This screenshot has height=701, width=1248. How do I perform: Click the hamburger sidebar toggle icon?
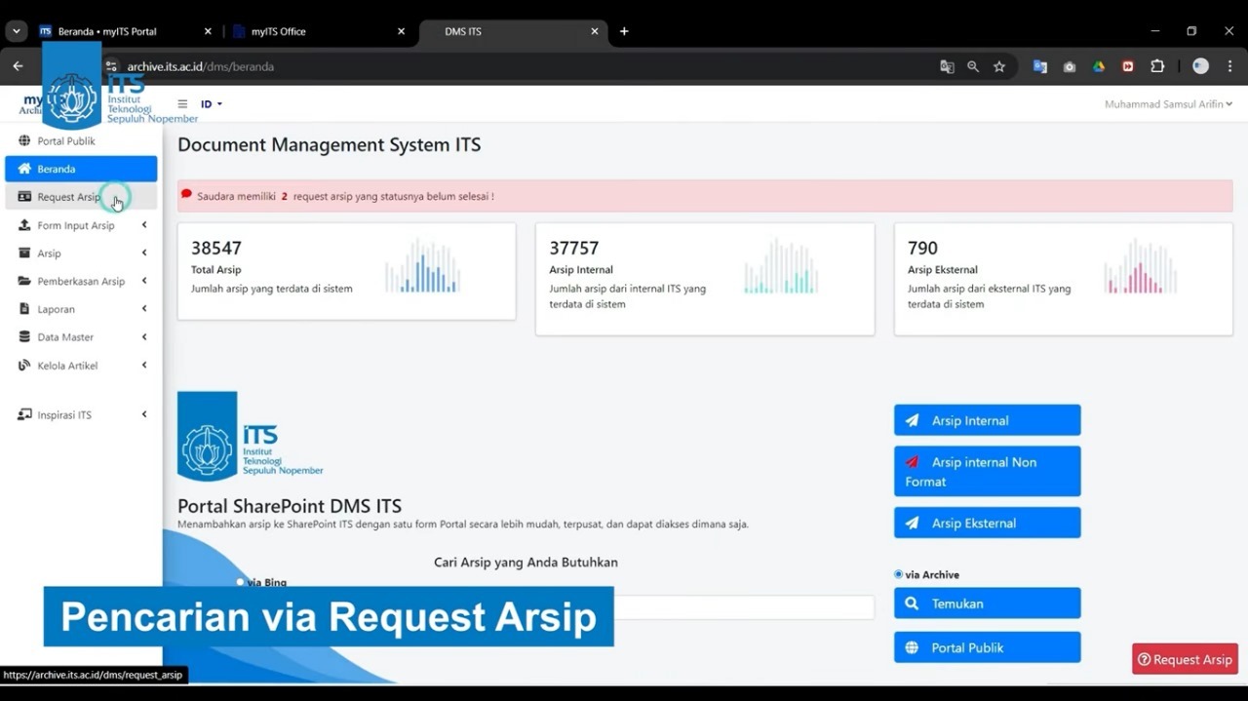182,104
